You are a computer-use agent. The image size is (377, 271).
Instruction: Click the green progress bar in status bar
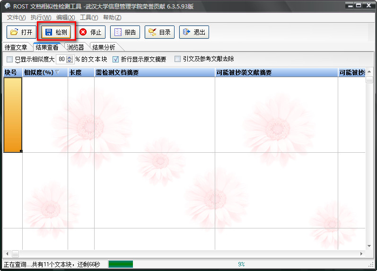[x=121, y=264]
